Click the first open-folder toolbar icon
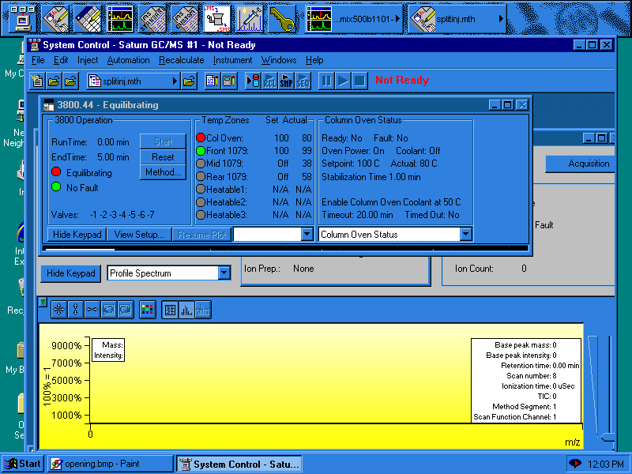This screenshot has width=632, height=474. pos(54,81)
